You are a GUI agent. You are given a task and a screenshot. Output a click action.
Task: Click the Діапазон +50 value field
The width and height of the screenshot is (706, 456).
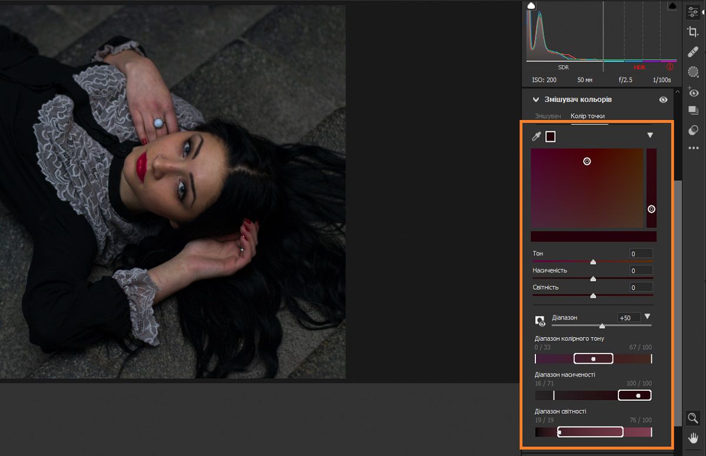[629, 318]
